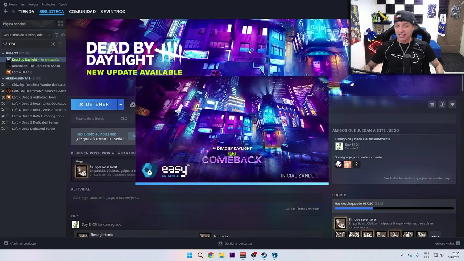Open OBS Studio from the taskbar
The width and height of the screenshot is (464, 261).
(x=253, y=255)
